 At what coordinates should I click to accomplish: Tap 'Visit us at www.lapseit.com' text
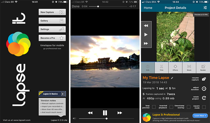[x=17, y=120]
